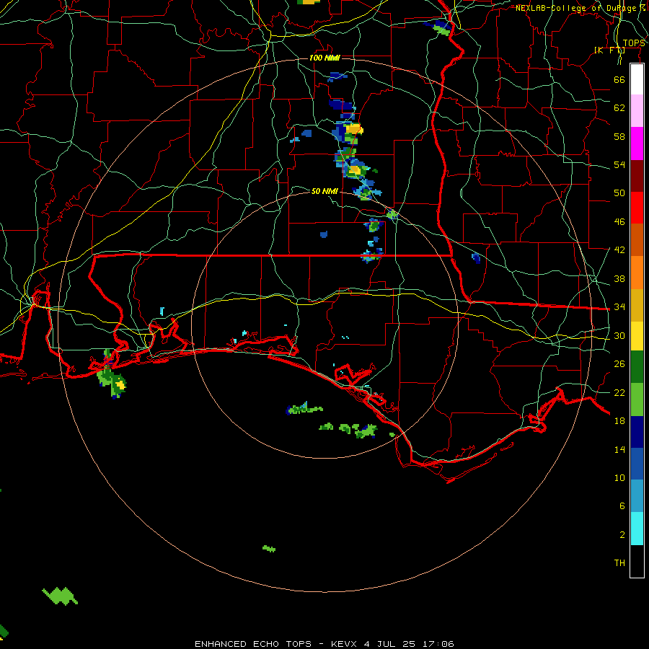Click the '54' legend value
Screen dimensions: 649x649
619,164
